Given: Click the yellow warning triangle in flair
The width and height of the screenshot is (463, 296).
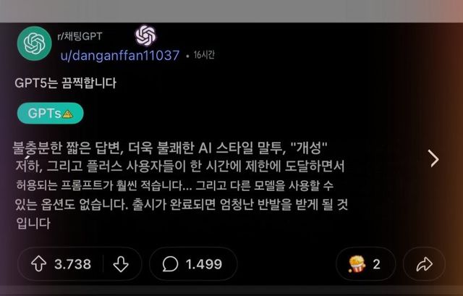Looking at the screenshot, I should coord(68,114).
